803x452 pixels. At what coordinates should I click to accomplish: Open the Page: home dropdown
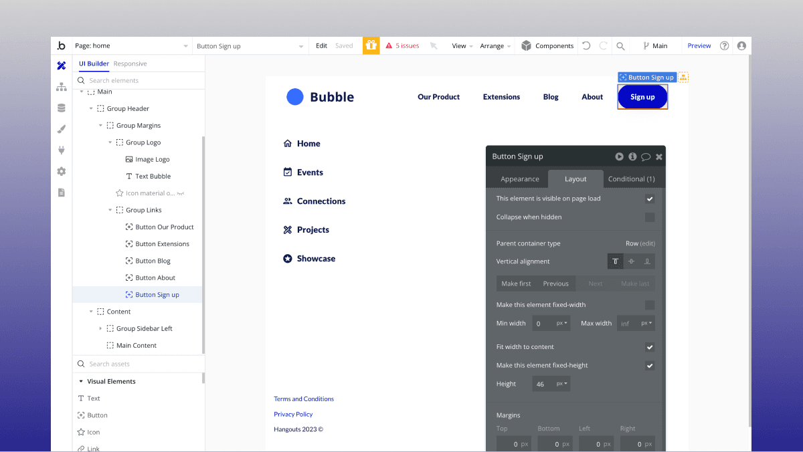pyautogui.click(x=131, y=46)
